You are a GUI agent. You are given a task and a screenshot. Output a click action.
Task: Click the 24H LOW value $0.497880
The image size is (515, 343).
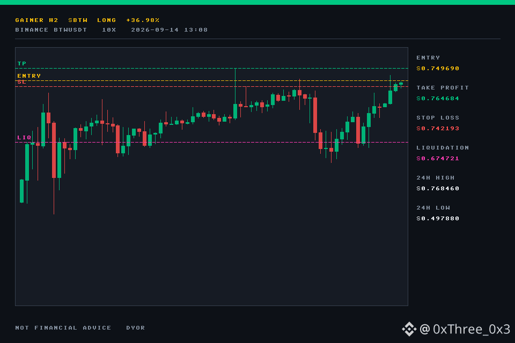(x=438, y=219)
